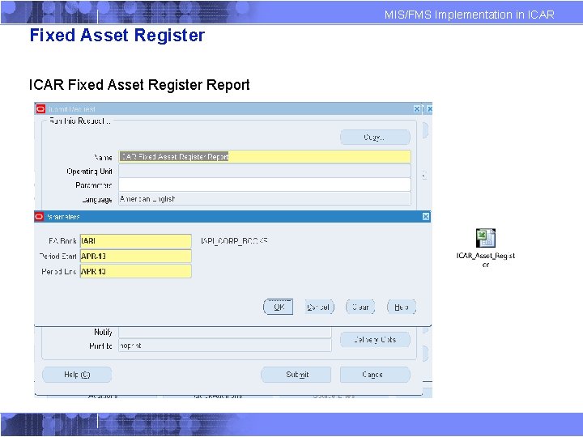Focus the request Name field
The image size is (583, 437).
point(265,157)
